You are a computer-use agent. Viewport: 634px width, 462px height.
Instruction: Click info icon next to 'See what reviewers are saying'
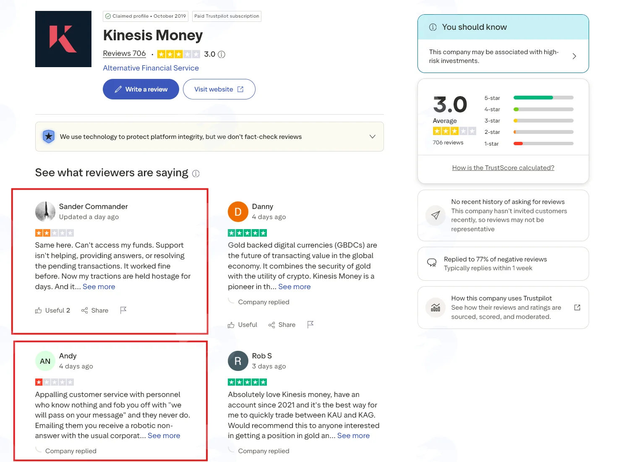196,173
